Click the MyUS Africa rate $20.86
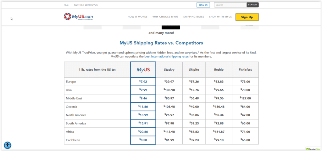The height and width of the screenshot is (151, 322). point(143,132)
